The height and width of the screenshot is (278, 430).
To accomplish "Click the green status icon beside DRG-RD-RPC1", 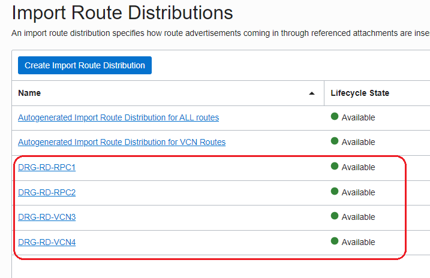I will pyautogui.click(x=335, y=167).
